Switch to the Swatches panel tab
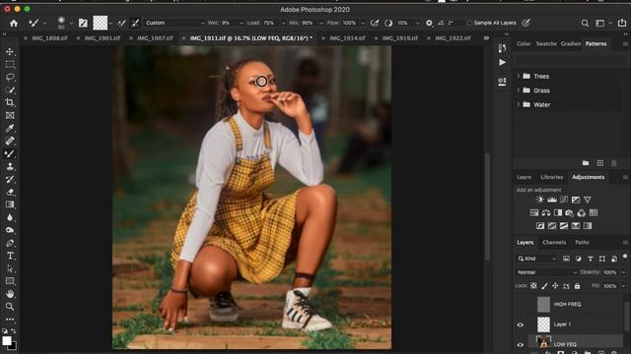631x354 pixels. (x=546, y=43)
